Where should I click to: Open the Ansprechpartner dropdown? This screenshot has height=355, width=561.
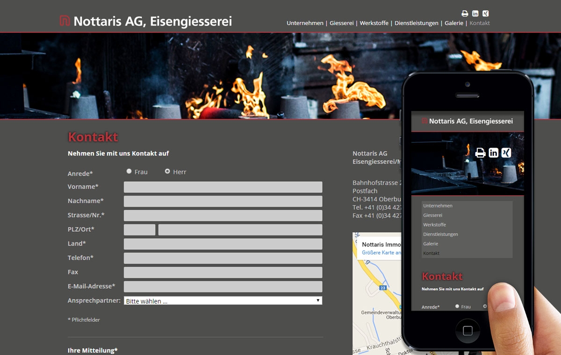point(223,301)
